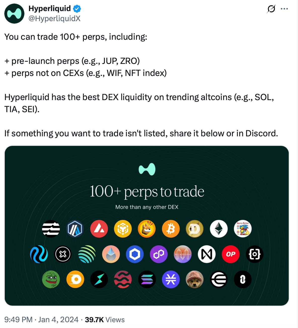The width and height of the screenshot is (298, 328).
Task: Select the BNB Chain logo
Action: tap(123, 229)
